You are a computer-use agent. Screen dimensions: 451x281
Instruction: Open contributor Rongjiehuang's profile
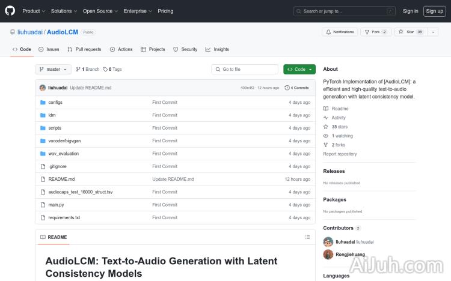350,255
